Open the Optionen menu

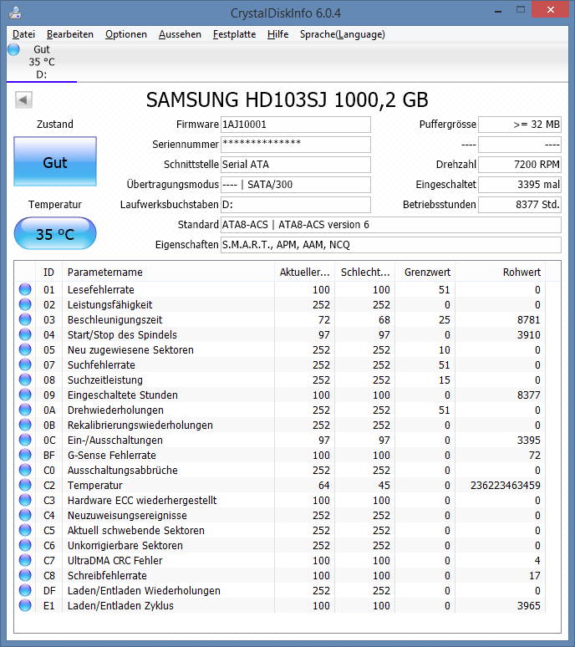(x=126, y=34)
